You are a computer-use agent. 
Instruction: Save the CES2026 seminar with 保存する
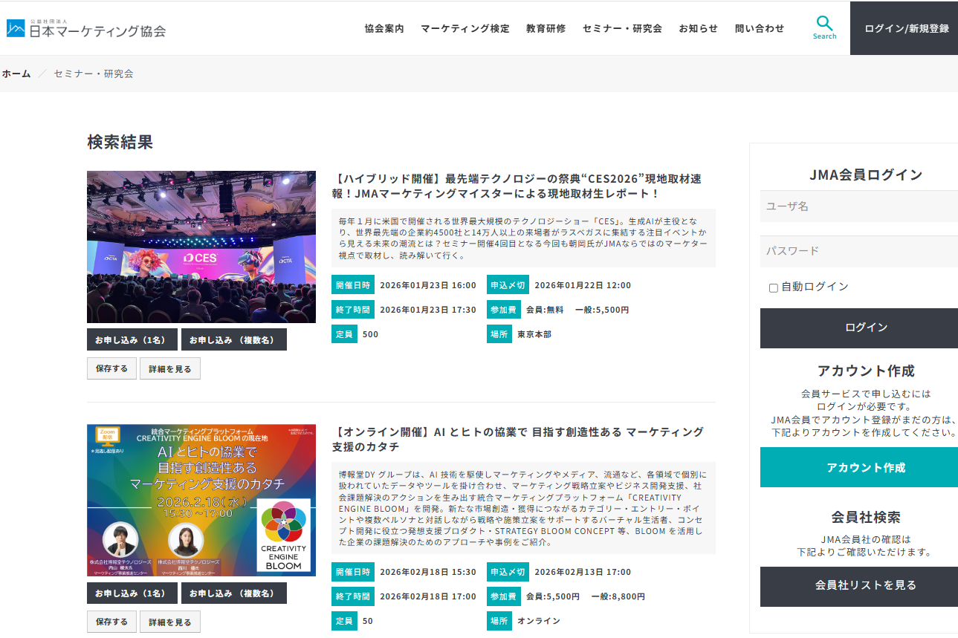click(x=111, y=368)
